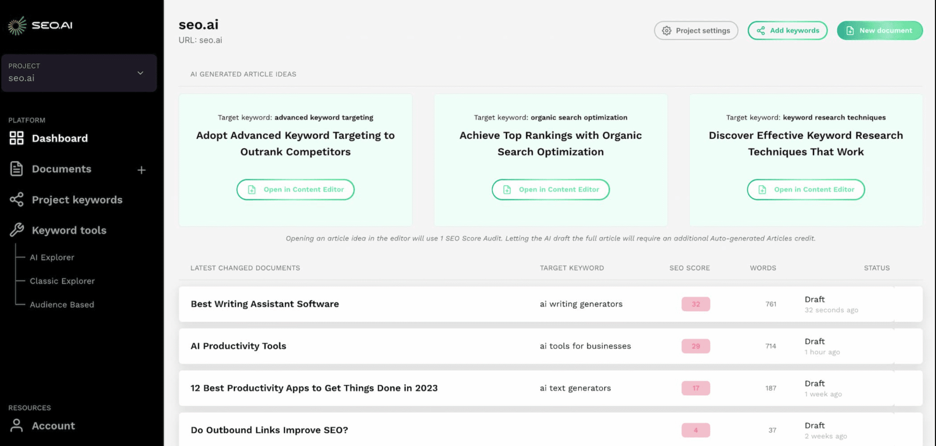Click the plus icon beside Documents
Screen dimensions: 936x446
pos(141,170)
